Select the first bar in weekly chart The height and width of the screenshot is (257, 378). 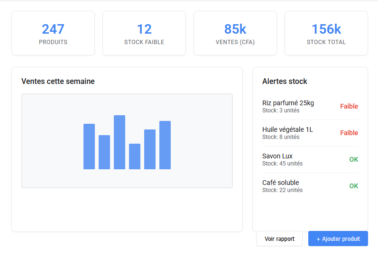tap(89, 147)
